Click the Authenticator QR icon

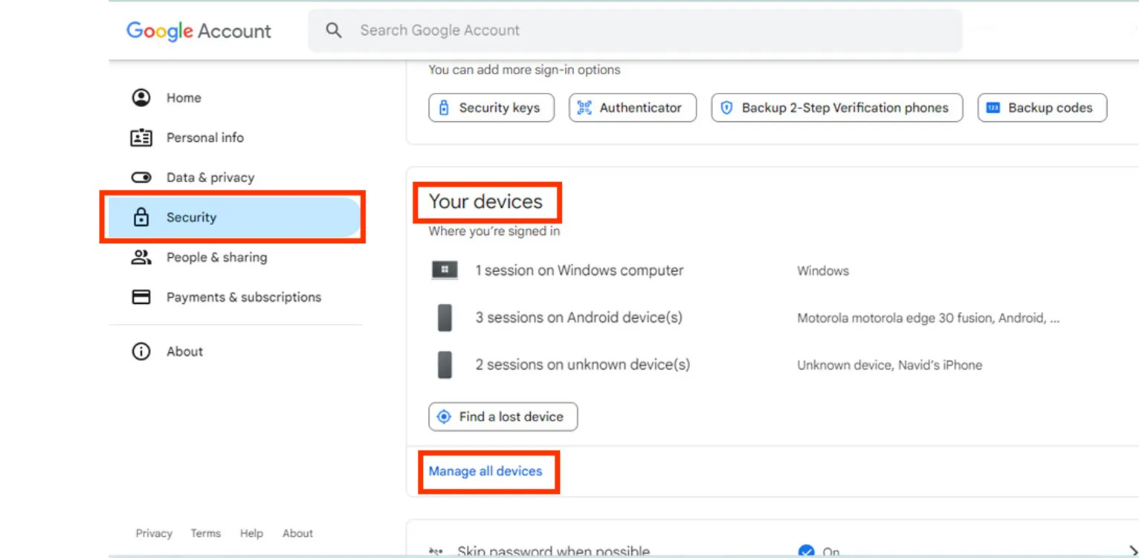point(584,108)
